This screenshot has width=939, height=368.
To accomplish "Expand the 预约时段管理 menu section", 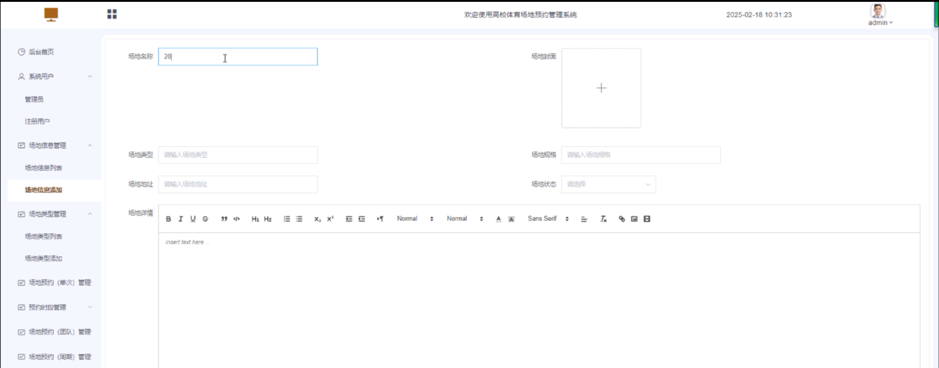I will coord(55,307).
